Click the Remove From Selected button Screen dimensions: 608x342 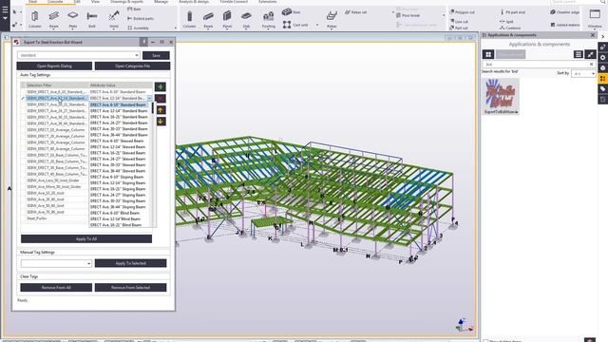(x=131, y=287)
